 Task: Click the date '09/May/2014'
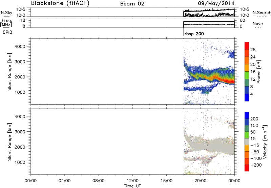pyautogui.click(x=216, y=3)
